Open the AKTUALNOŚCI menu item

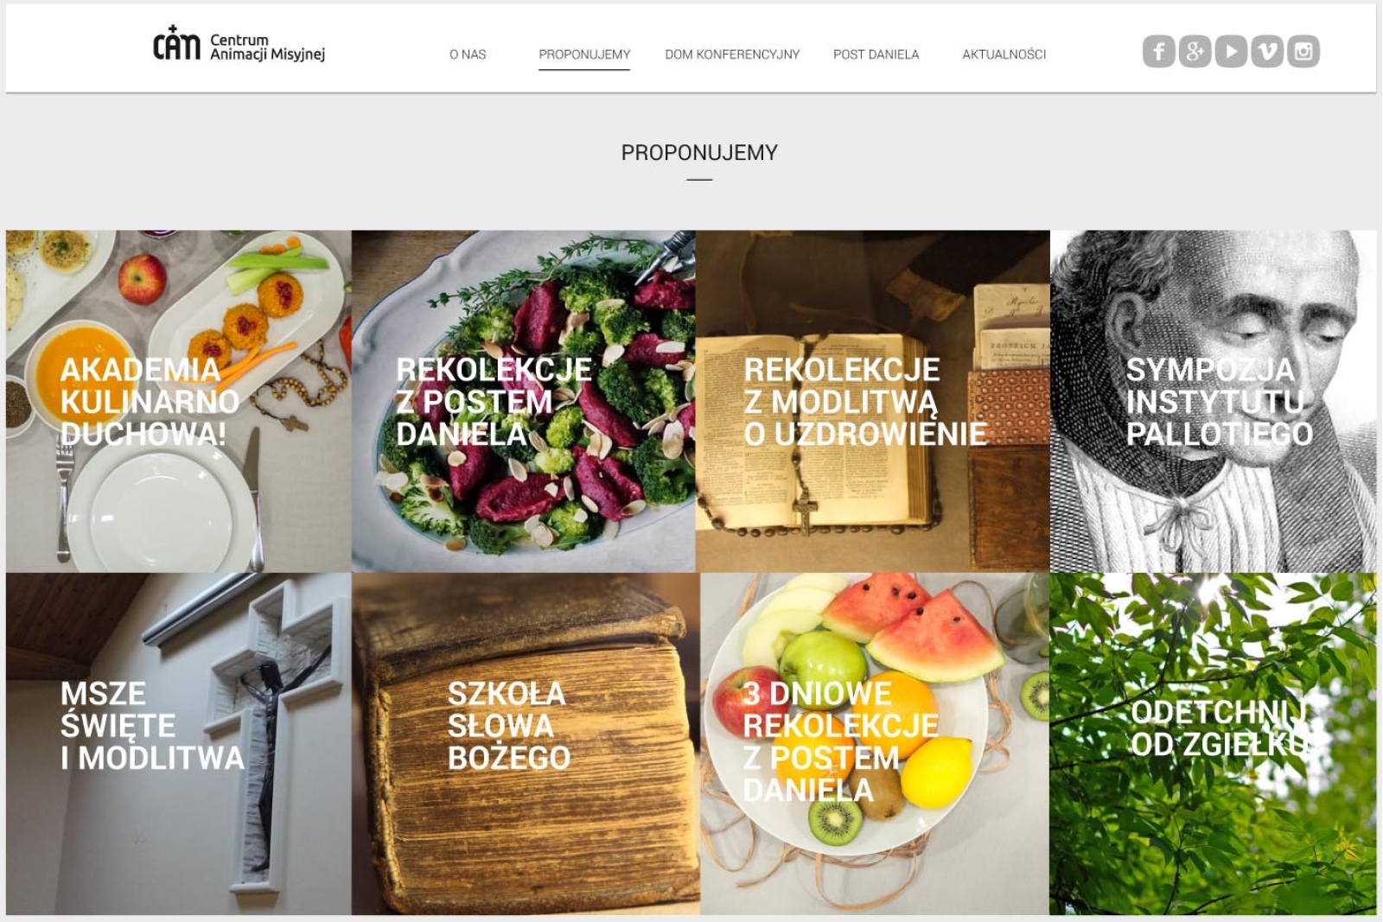pyautogui.click(x=1004, y=54)
